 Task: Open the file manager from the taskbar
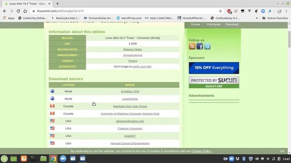[44, 158]
